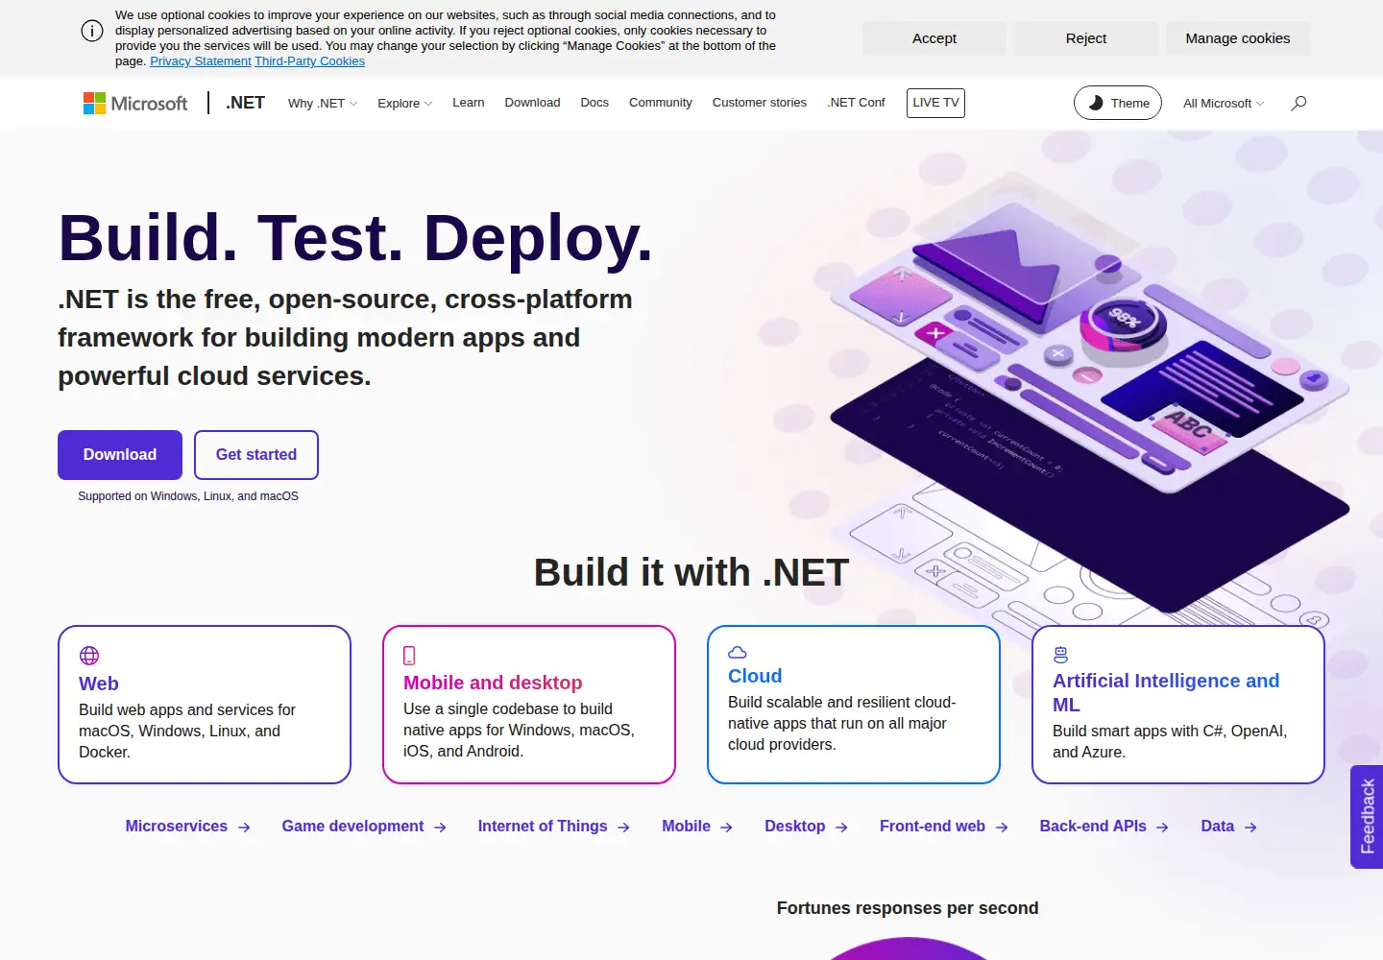Click the arrow next to Data link
Viewport: 1383px width, 960px height.
pyautogui.click(x=1250, y=827)
